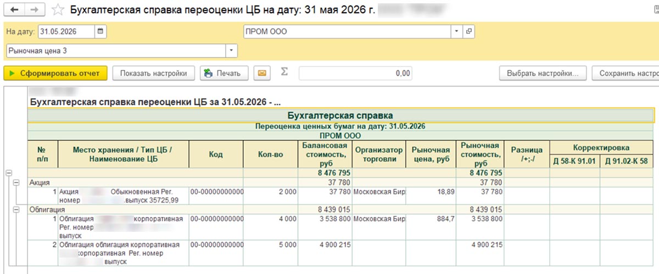Click Выбрать настройки button
This screenshot has height=274, width=659.
(543, 73)
